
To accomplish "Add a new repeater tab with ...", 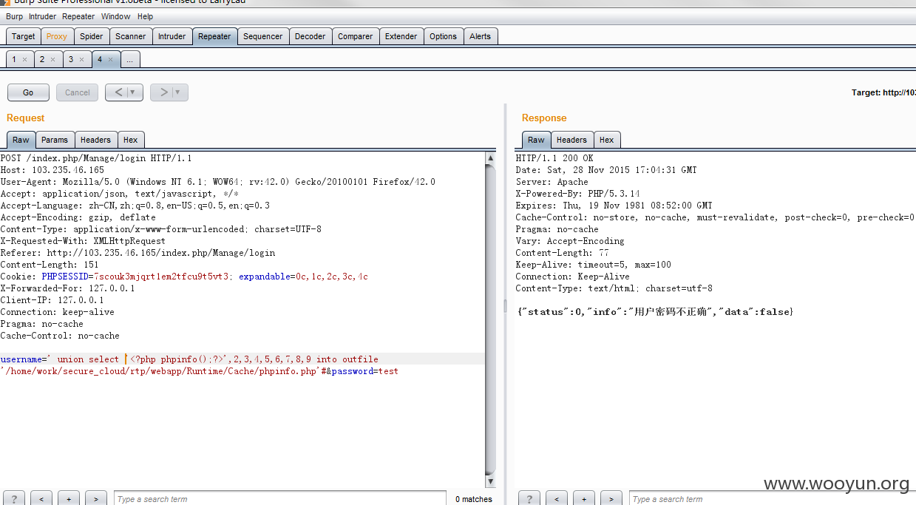I will coord(130,59).
